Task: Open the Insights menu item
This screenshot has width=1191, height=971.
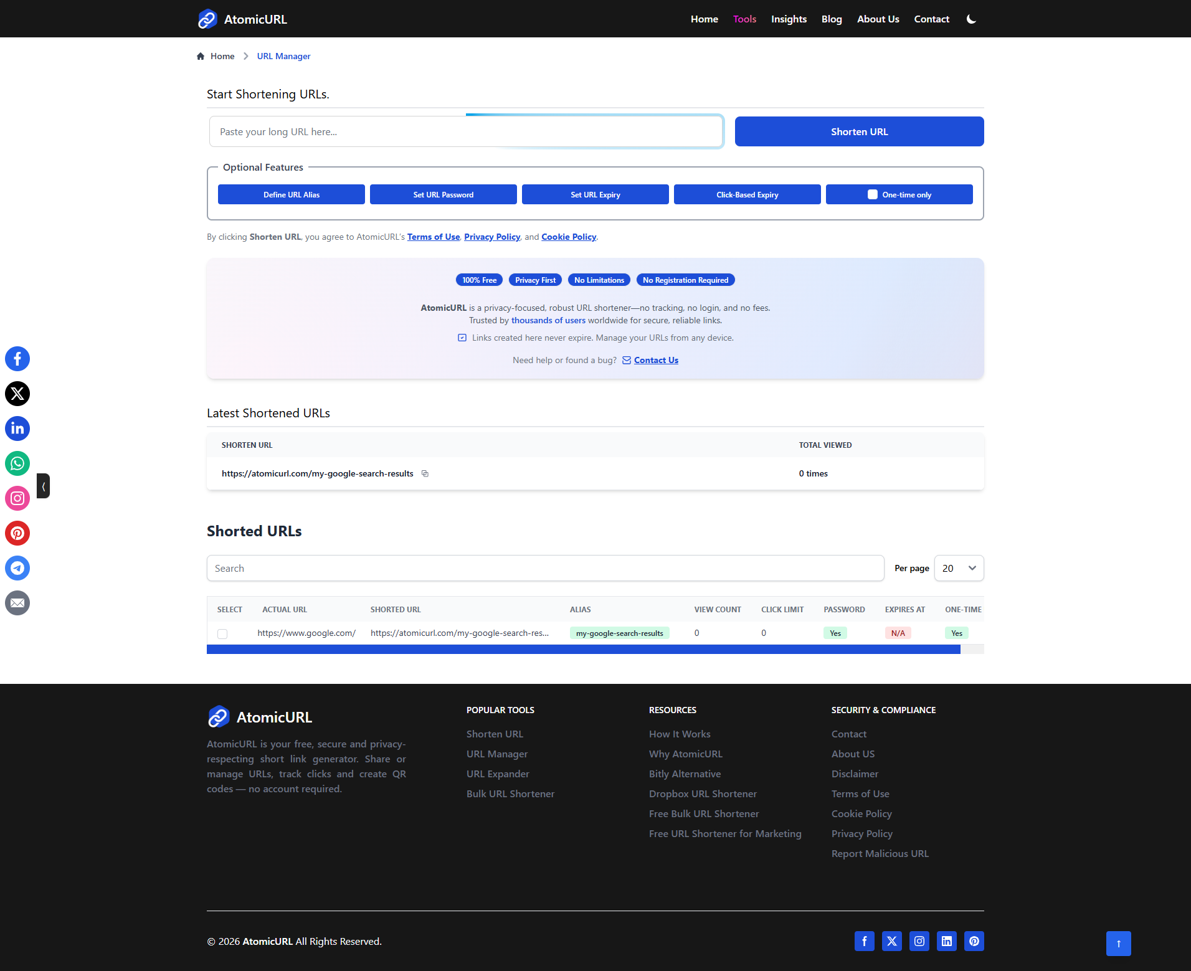Action: click(789, 19)
